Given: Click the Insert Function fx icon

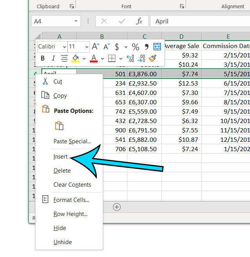Looking at the screenshot, I should click(139, 21).
